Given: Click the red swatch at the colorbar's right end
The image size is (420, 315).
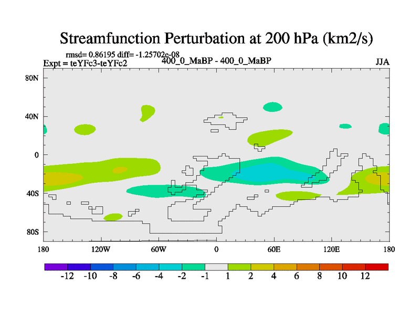Looking at the screenshot, I should point(377,267).
